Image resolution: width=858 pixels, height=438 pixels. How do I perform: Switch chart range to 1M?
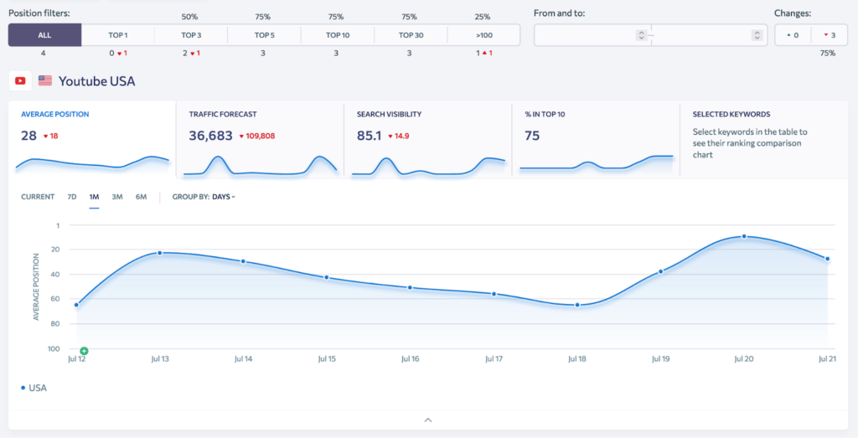[x=94, y=197]
